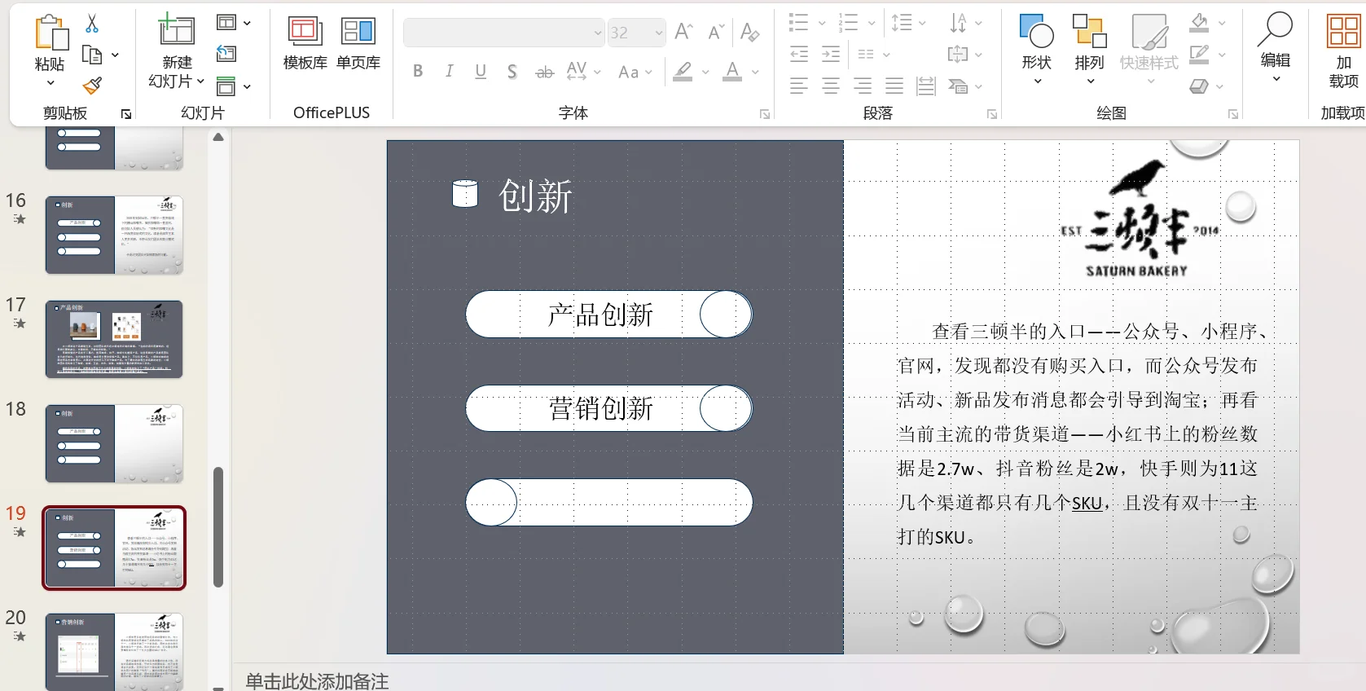Apply the text highlight color pen
This screenshot has height=691, width=1366.
coord(683,72)
